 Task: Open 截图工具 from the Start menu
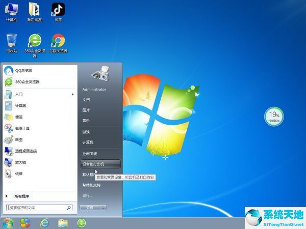(22, 128)
